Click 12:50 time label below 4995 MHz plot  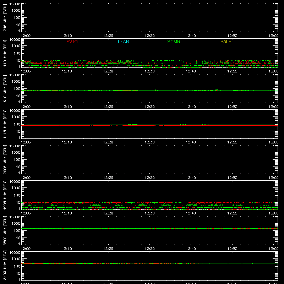point(232,213)
